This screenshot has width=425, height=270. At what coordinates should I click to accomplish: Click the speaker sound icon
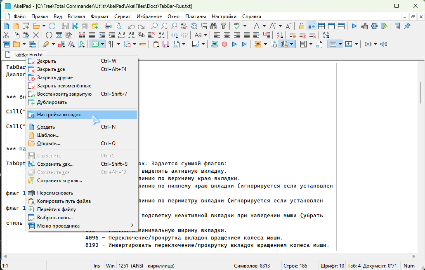[383, 44]
